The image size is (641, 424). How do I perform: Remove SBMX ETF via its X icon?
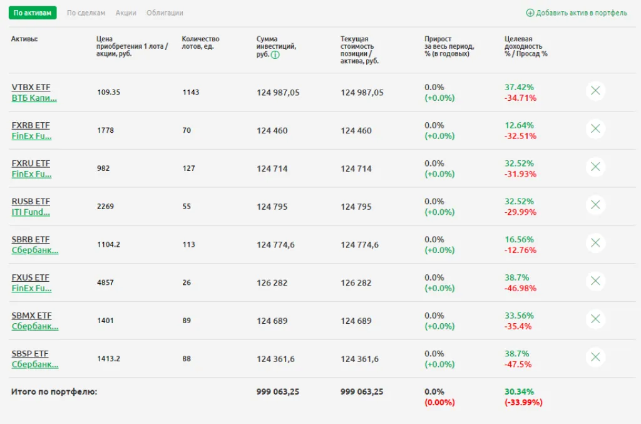point(595,319)
